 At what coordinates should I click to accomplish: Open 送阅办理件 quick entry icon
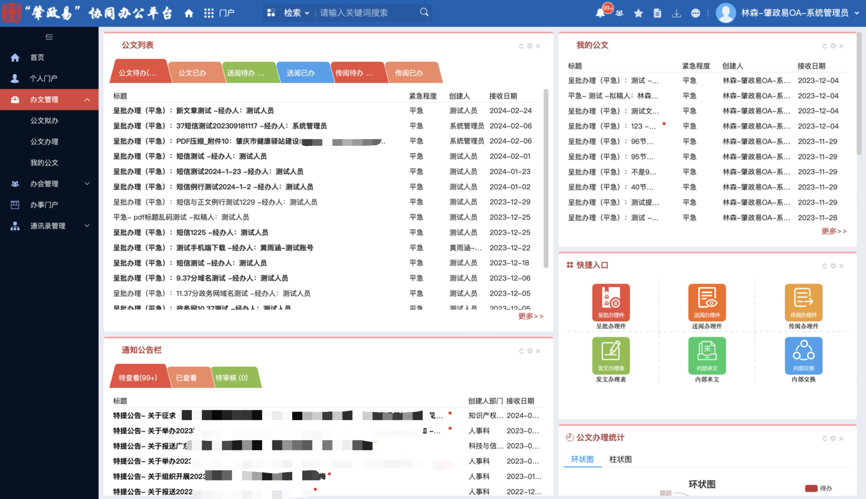[706, 302]
